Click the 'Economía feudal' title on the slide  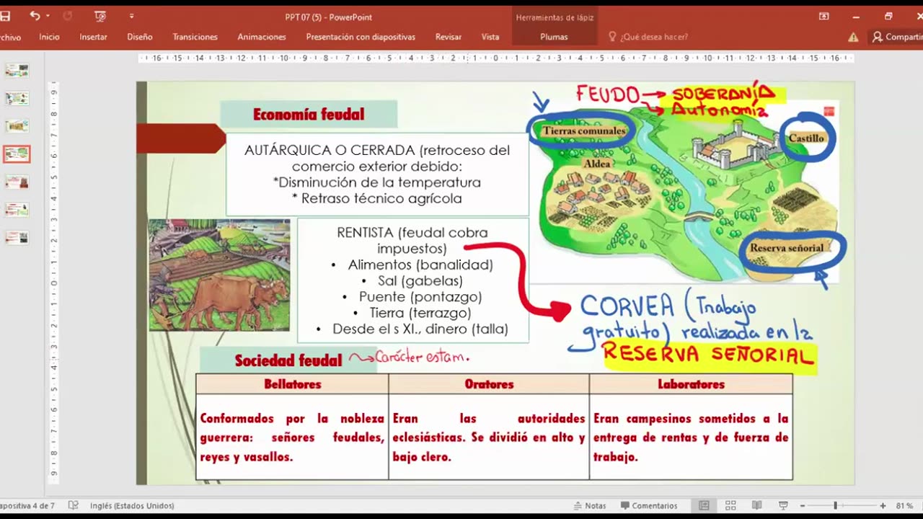309,114
